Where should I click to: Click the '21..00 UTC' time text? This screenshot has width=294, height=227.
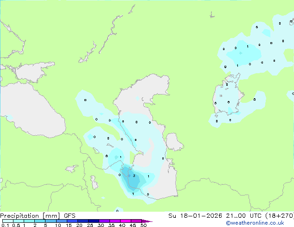click(244, 216)
